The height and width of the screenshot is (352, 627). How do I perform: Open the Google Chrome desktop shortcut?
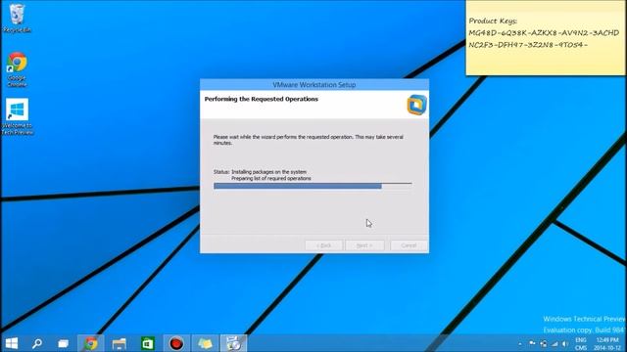pos(17,69)
